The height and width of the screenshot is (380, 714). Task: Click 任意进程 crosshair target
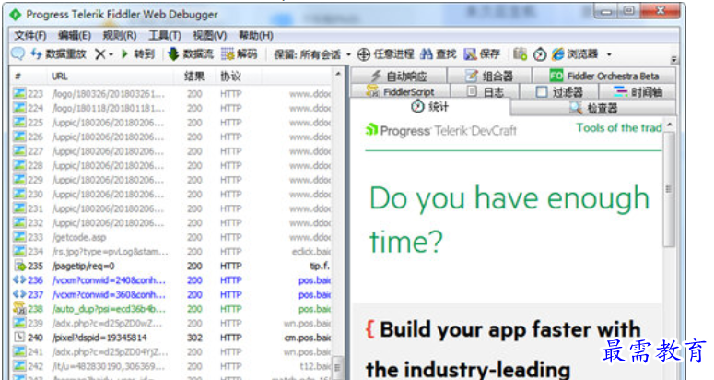tap(386, 54)
